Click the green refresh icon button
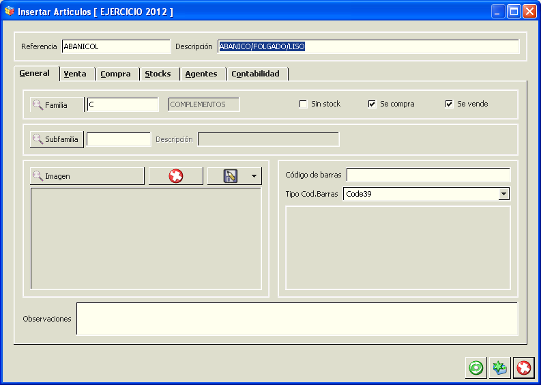541x385 pixels. (476, 368)
